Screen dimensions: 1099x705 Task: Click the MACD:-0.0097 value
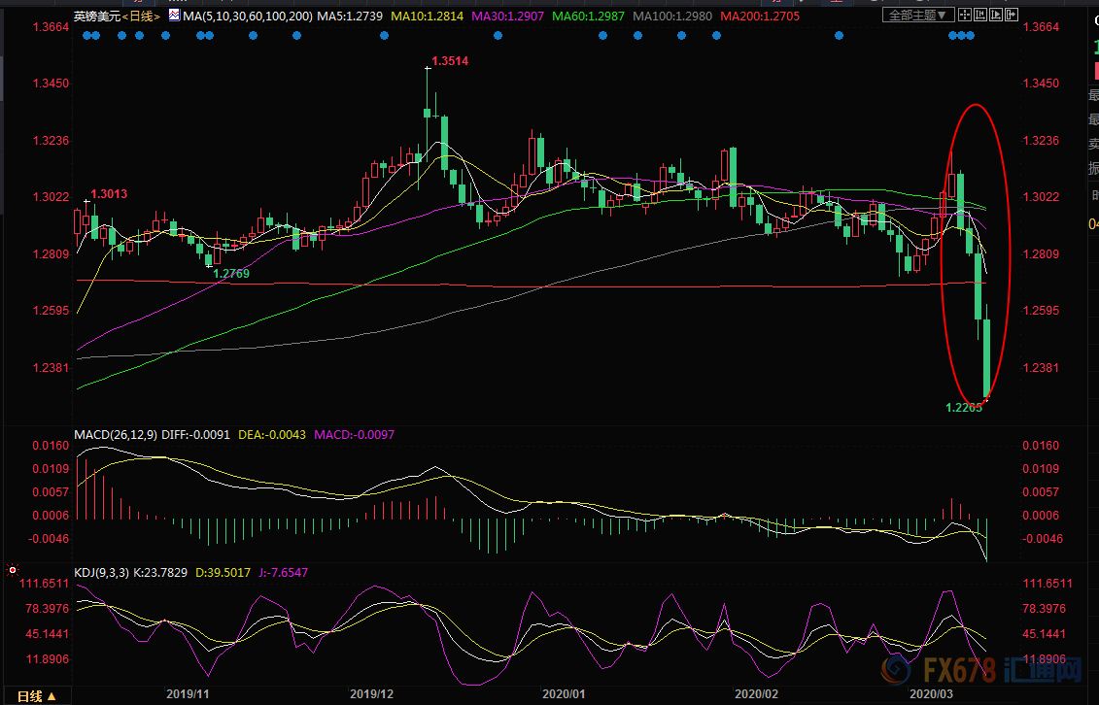[x=354, y=435]
